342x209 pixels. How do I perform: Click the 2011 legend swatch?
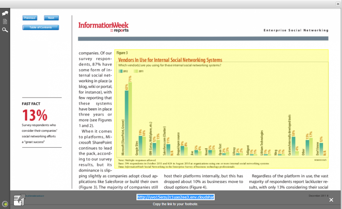coord(136,71)
